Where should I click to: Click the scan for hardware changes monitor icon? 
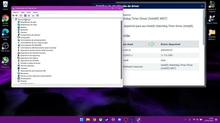pyautogui.click(x=37, y=15)
